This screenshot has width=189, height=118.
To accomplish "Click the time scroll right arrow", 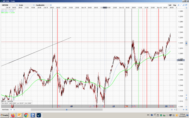I will tap(172, 110).
